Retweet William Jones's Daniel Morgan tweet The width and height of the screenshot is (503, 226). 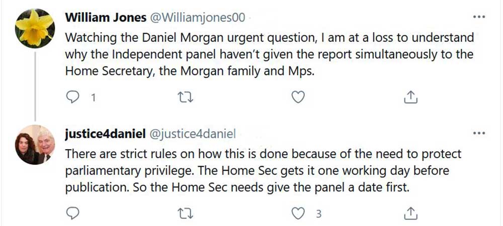coord(186,97)
